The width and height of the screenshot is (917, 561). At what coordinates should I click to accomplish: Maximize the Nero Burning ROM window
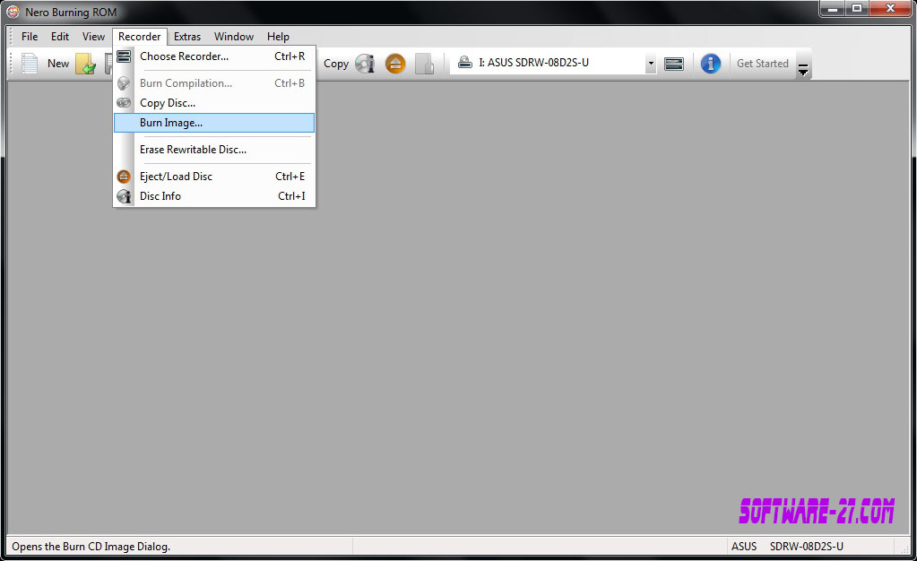(857, 9)
